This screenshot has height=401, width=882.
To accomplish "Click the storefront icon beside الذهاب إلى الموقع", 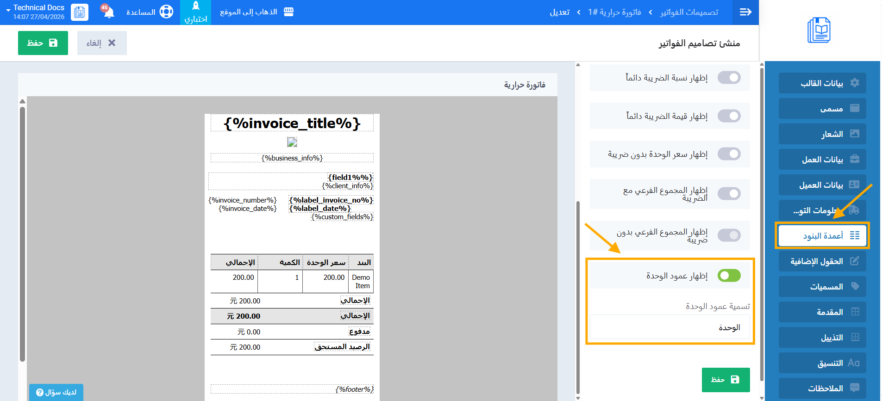I will tap(288, 12).
